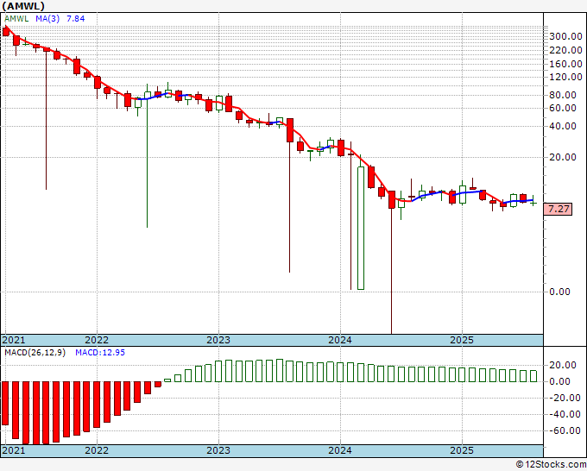Click the 60.00 price axis label
Viewport: 587px width, 471px height.
pyautogui.click(x=563, y=108)
